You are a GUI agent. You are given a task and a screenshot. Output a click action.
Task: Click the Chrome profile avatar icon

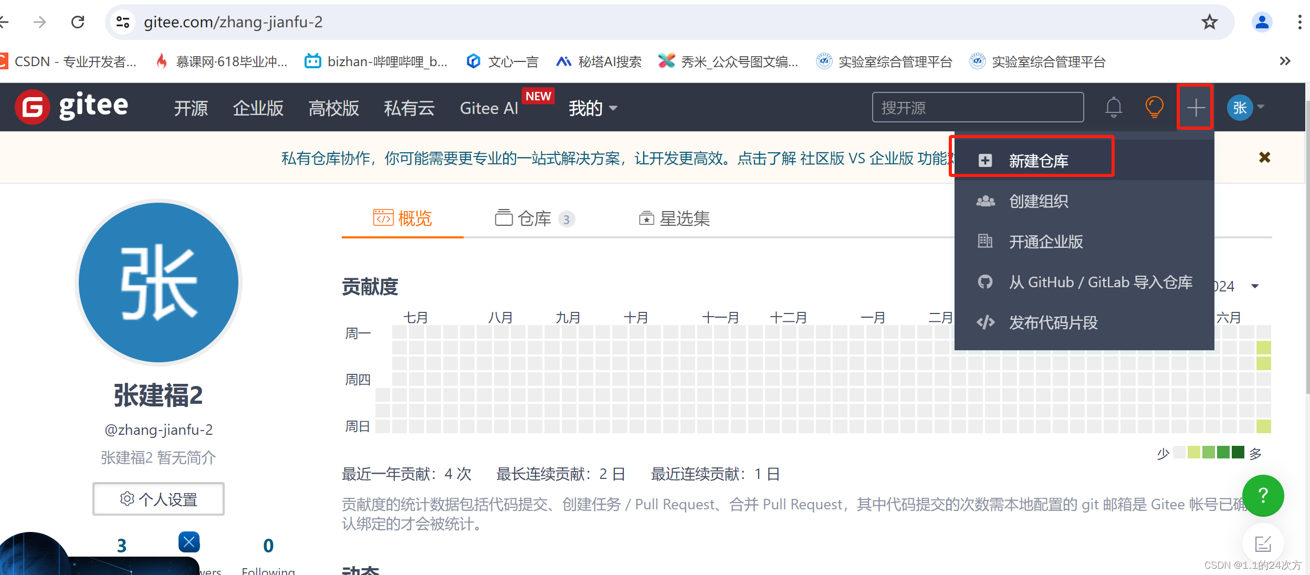pyautogui.click(x=1262, y=22)
